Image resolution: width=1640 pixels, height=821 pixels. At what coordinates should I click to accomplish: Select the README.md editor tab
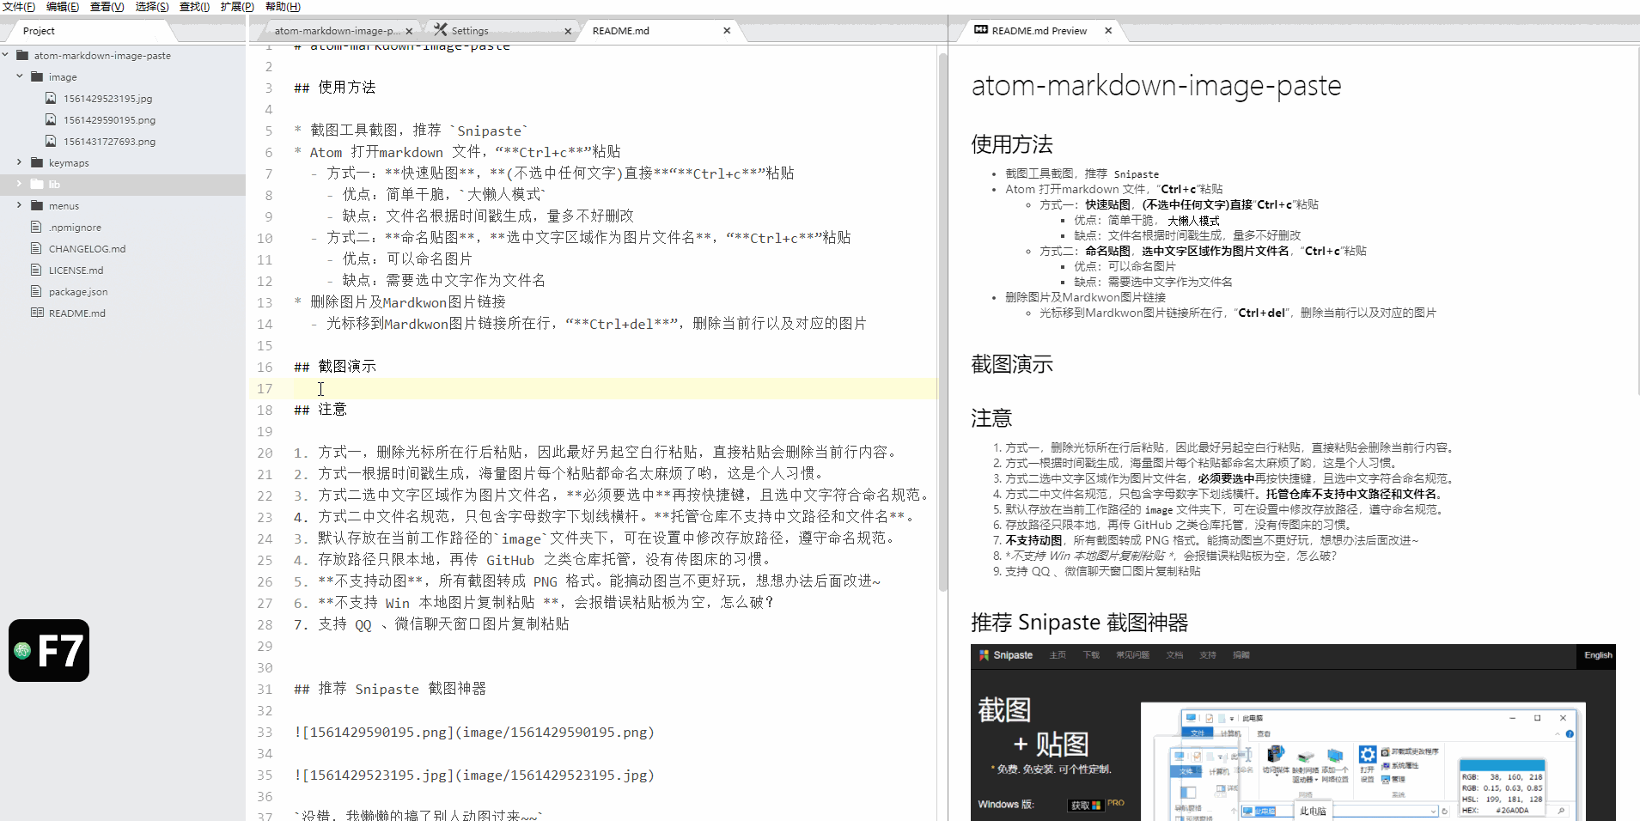pyautogui.click(x=660, y=31)
